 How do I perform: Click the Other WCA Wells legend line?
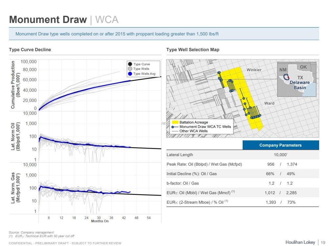tap(175, 131)
